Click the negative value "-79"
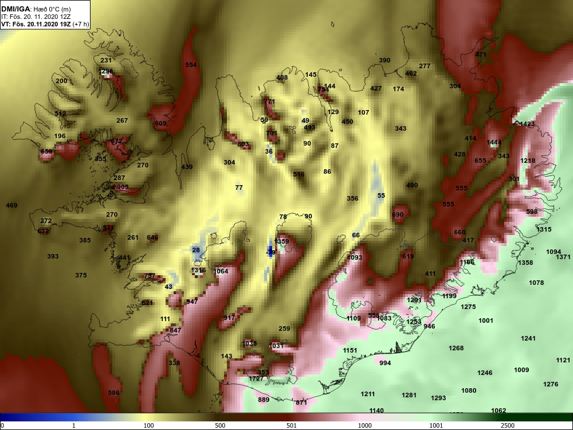 (270, 253)
